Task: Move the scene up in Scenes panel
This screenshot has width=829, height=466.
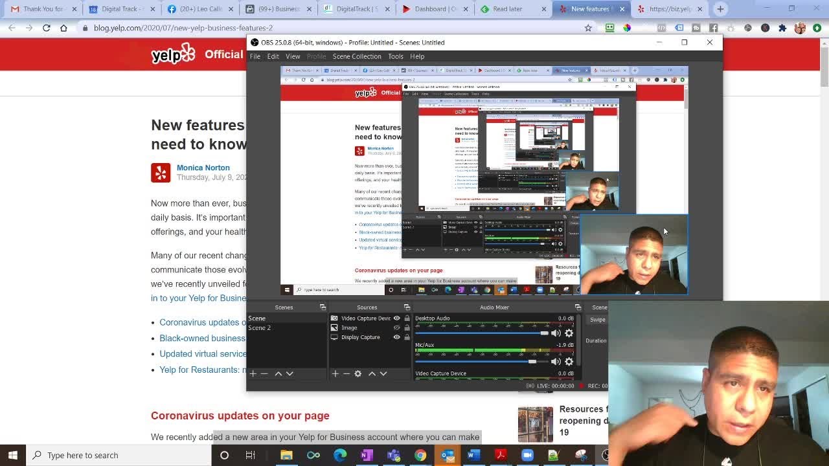Action: [278, 373]
